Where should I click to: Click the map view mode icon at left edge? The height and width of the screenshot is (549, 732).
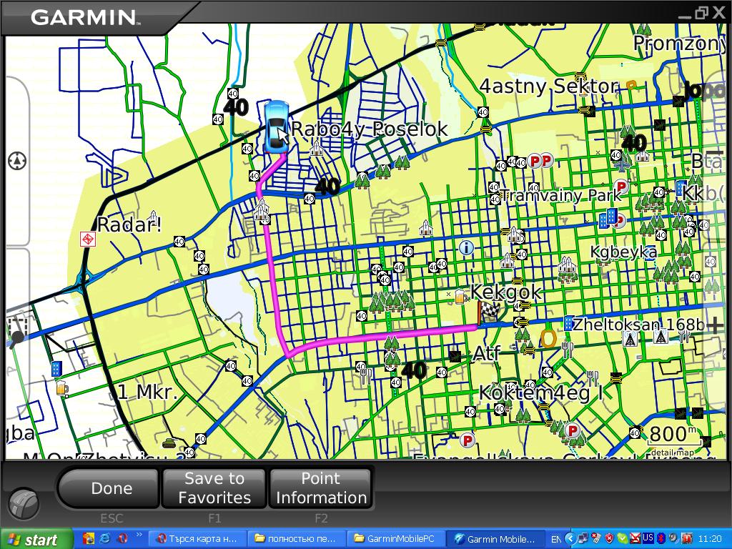(17, 160)
